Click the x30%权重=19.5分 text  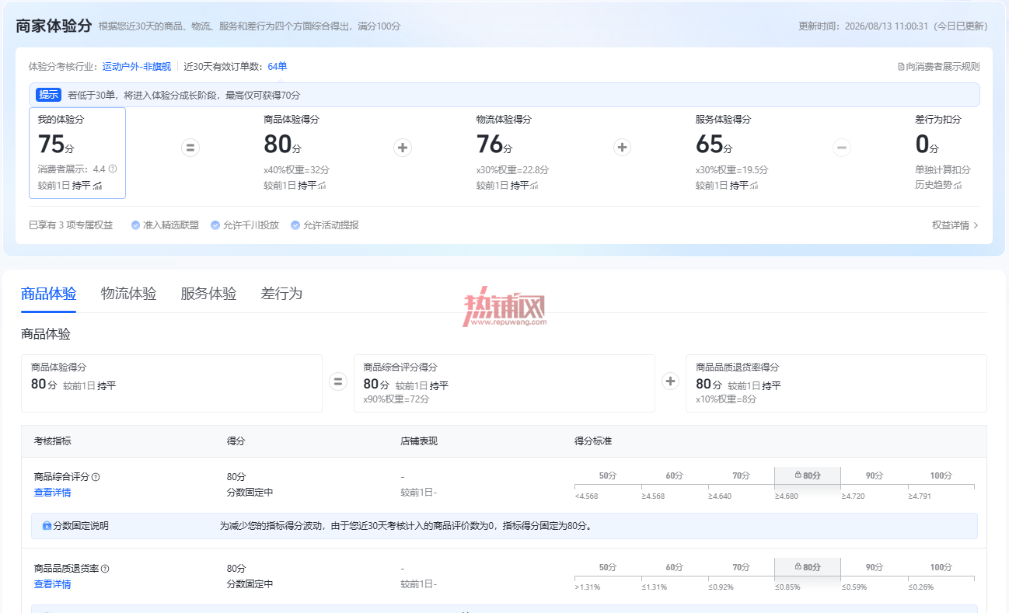(731, 169)
